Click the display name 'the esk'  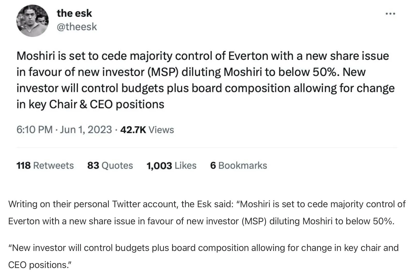[74, 13]
